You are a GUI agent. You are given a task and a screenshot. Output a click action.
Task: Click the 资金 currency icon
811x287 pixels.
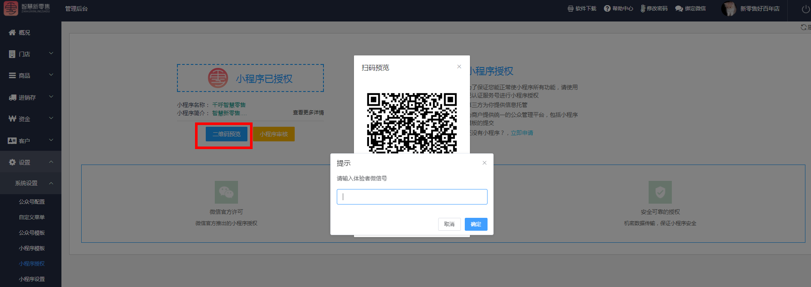(x=12, y=119)
